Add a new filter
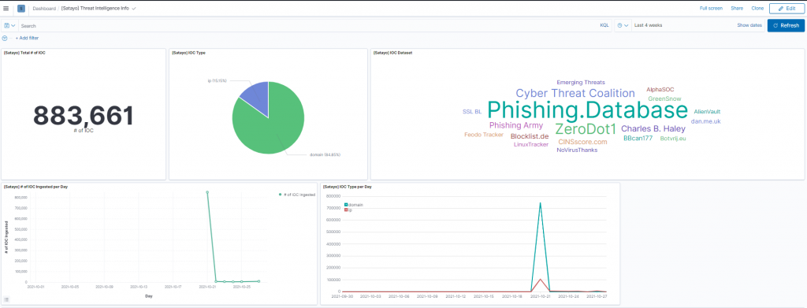This screenshot has height=308, width=807. (x=28, y=38)
